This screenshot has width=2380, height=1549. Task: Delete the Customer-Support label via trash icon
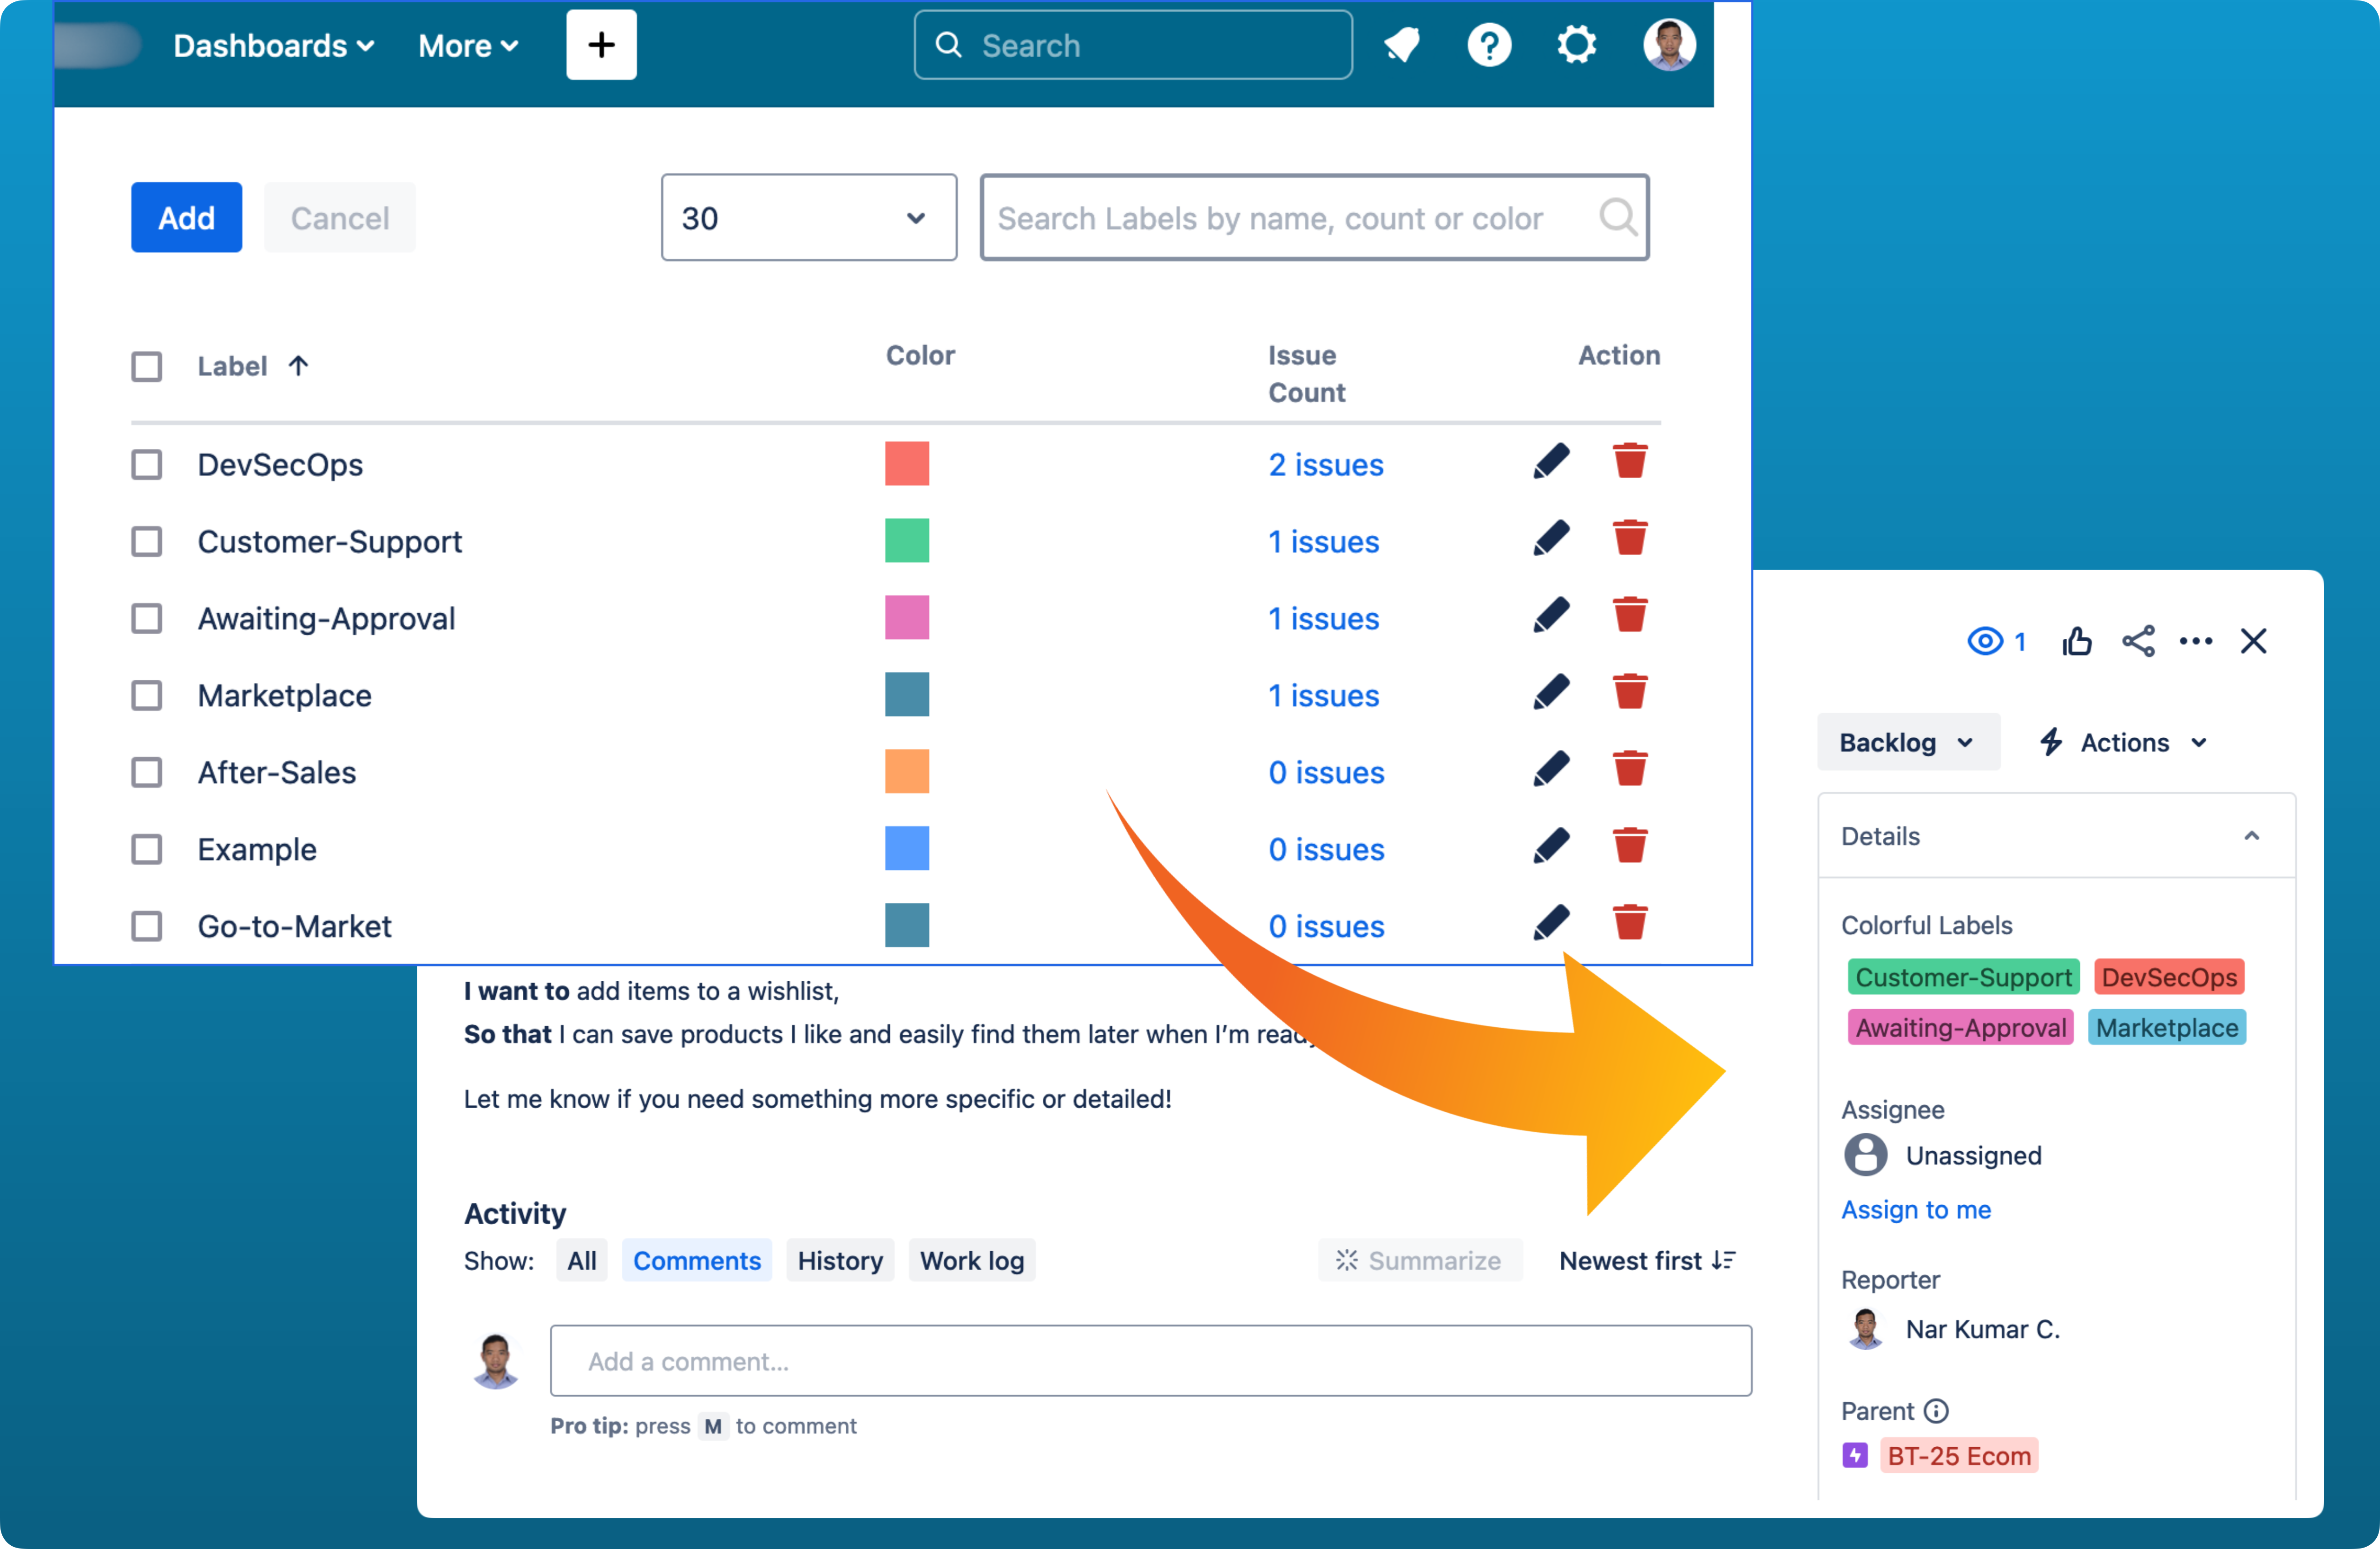(x=1629, y=538)
